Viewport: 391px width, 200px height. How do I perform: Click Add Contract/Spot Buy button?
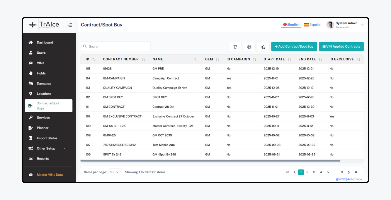(294, 47)
